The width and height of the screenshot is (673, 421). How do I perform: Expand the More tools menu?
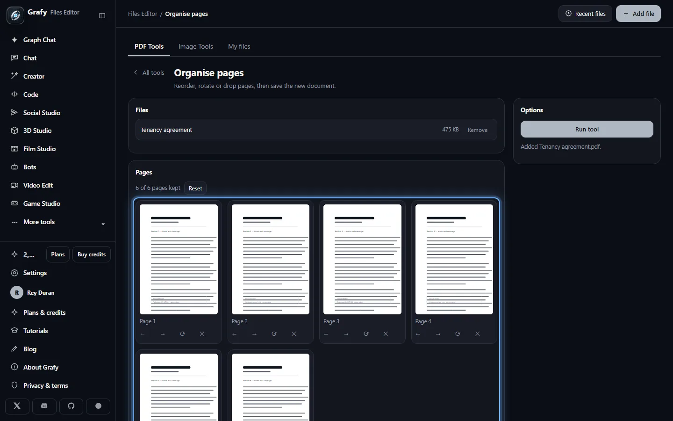[58, 222]
